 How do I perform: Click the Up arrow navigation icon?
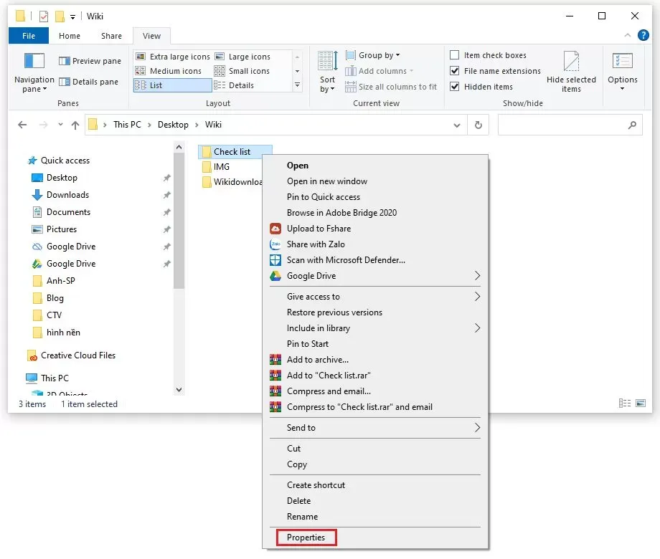(x=75, y=125)
